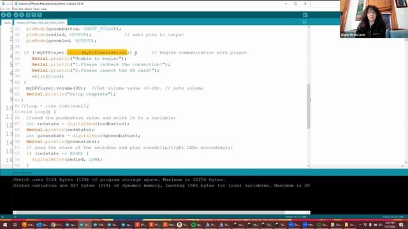This screenshot has height=229, width=408.
Task: Open the Tools menu
Action: tap(36, 9)
